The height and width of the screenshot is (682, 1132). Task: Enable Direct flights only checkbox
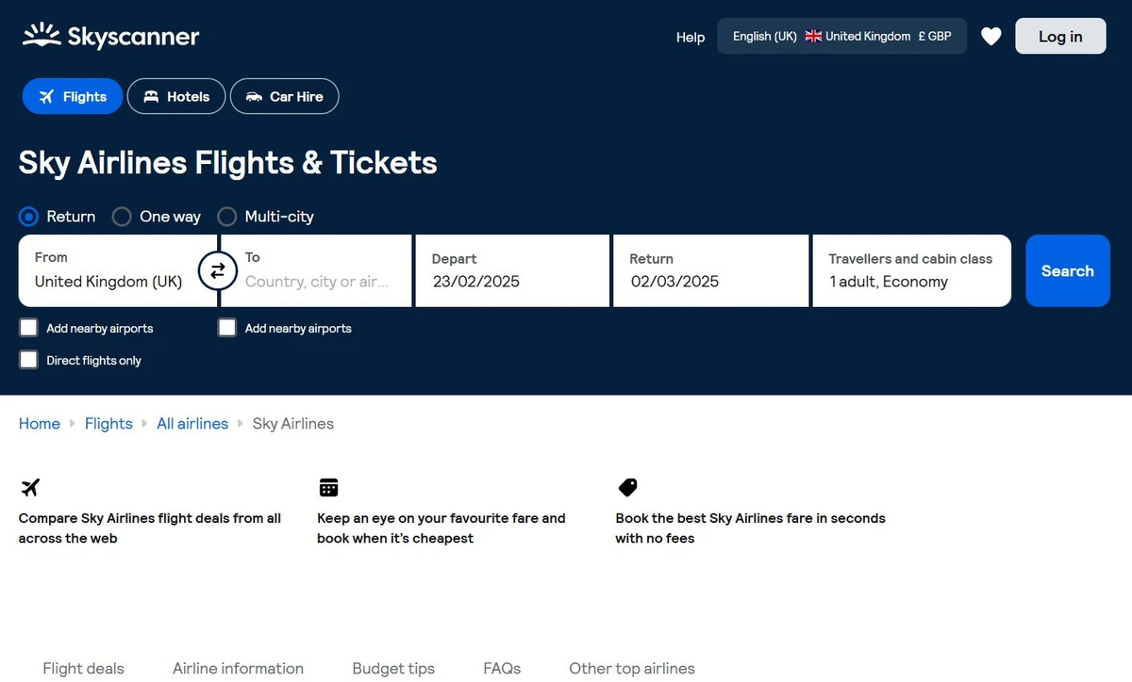pos(29,360)
